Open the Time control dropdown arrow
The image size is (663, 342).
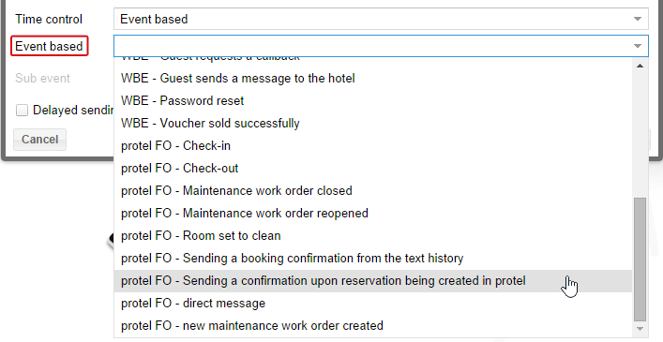pos(637,19)
